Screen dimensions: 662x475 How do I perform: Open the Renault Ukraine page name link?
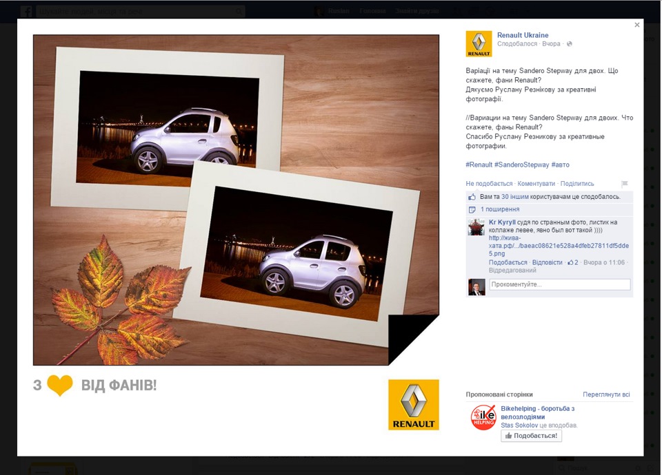pyautogui.click(x=523, y=35)
